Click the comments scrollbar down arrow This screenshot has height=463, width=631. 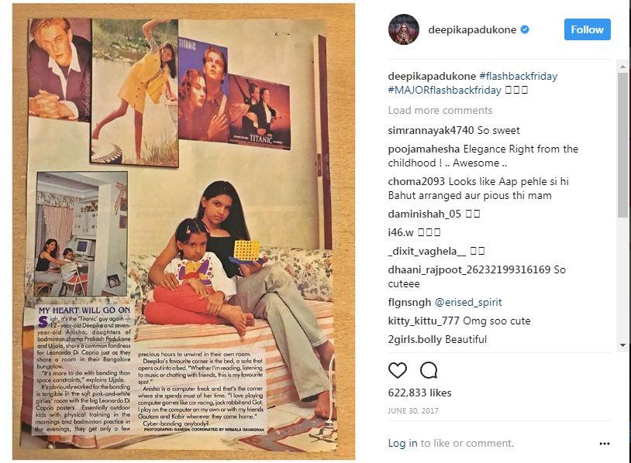pyautogui.click(x=622, y=345)
